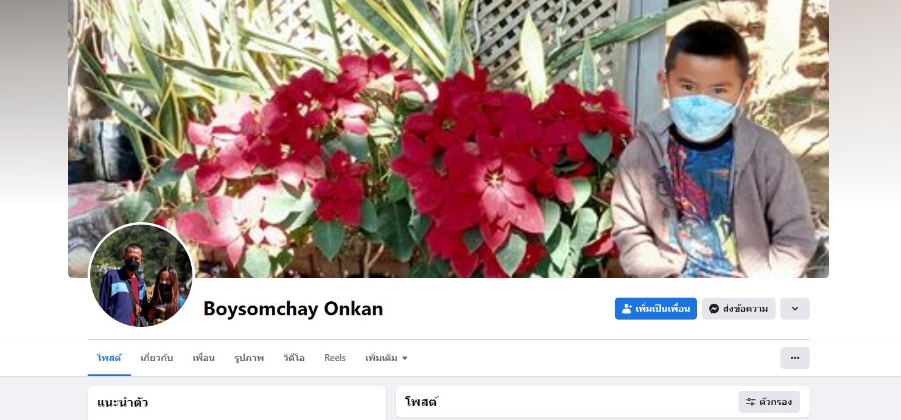Expand the chevron dropdown beside ส่งข้อความ
The height and width of the screenshot is (420, 901).
794,309
